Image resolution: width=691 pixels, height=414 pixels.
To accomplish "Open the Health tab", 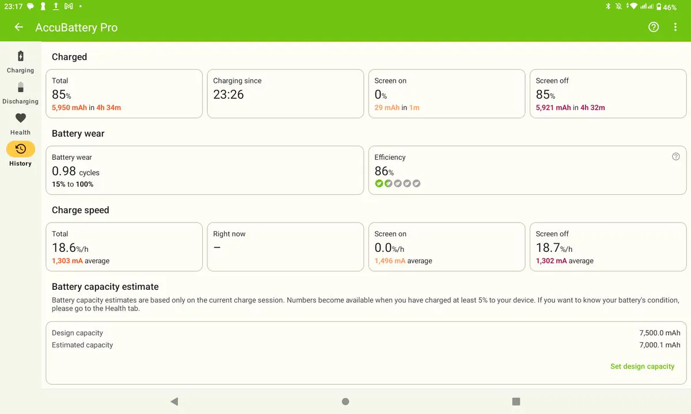I will (20, 124).
